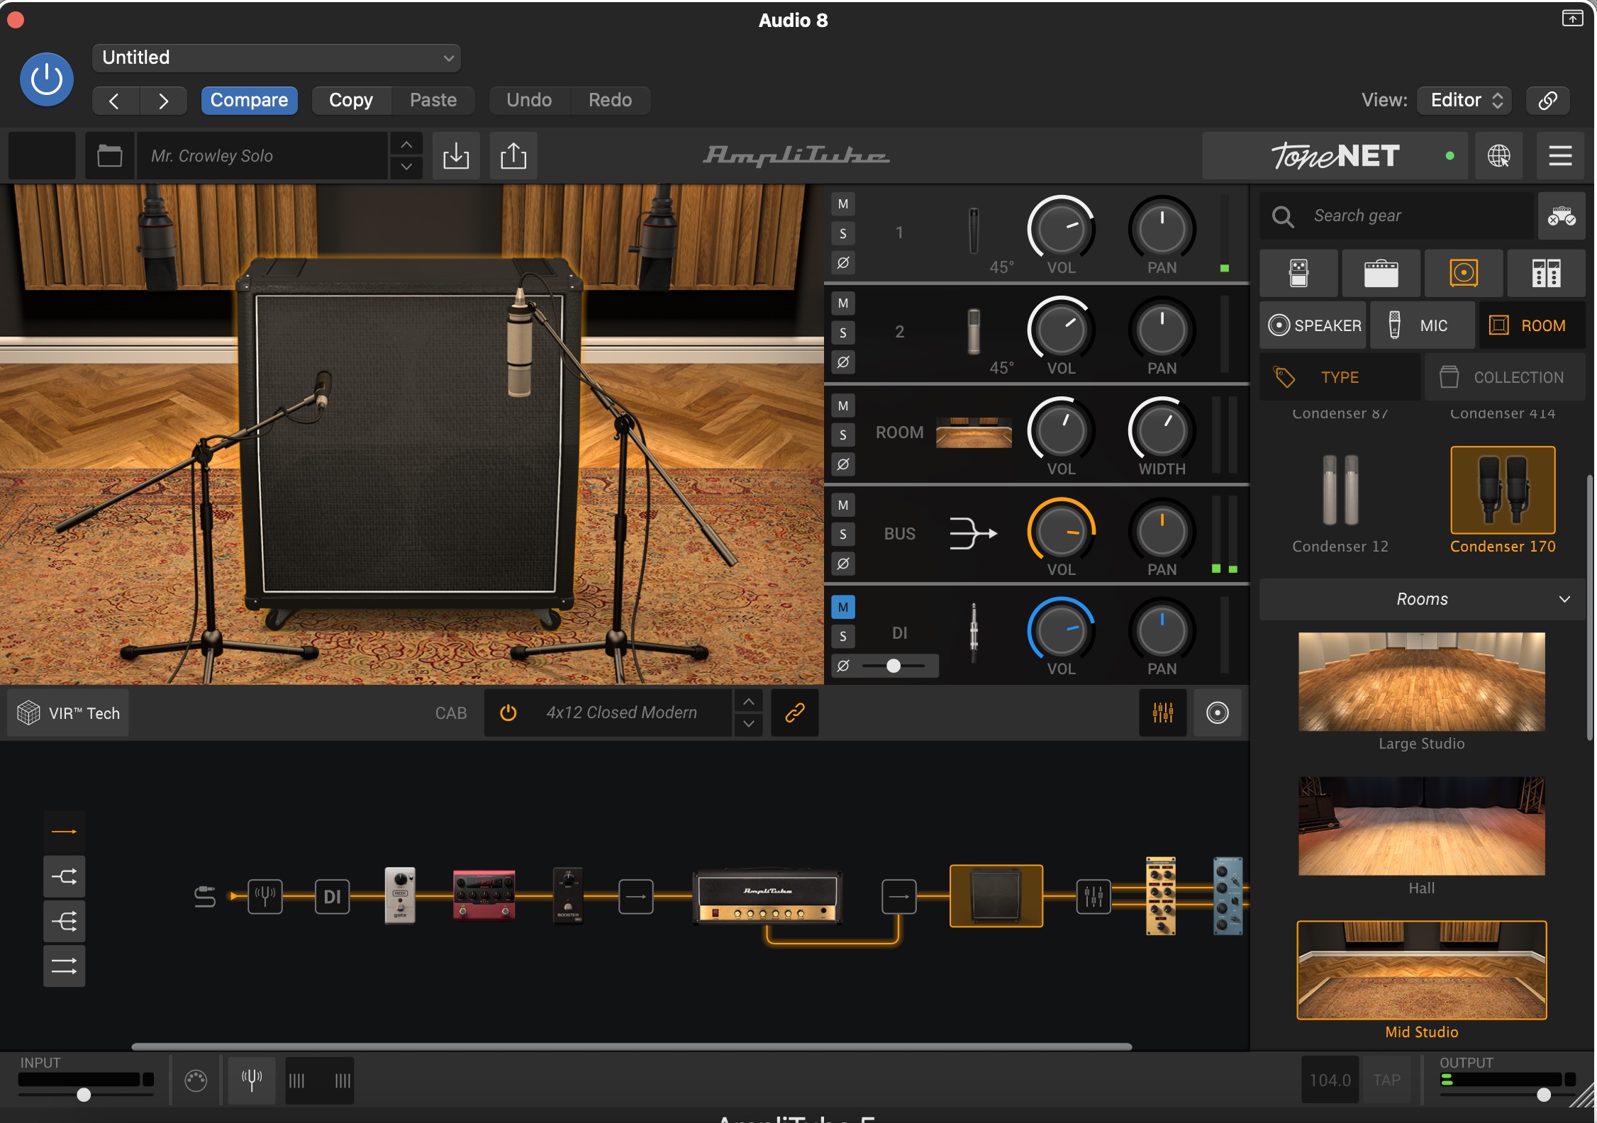Go to next setting with right arrow
This screenshot has height=1123, width=1597.
tap(163, 101)
